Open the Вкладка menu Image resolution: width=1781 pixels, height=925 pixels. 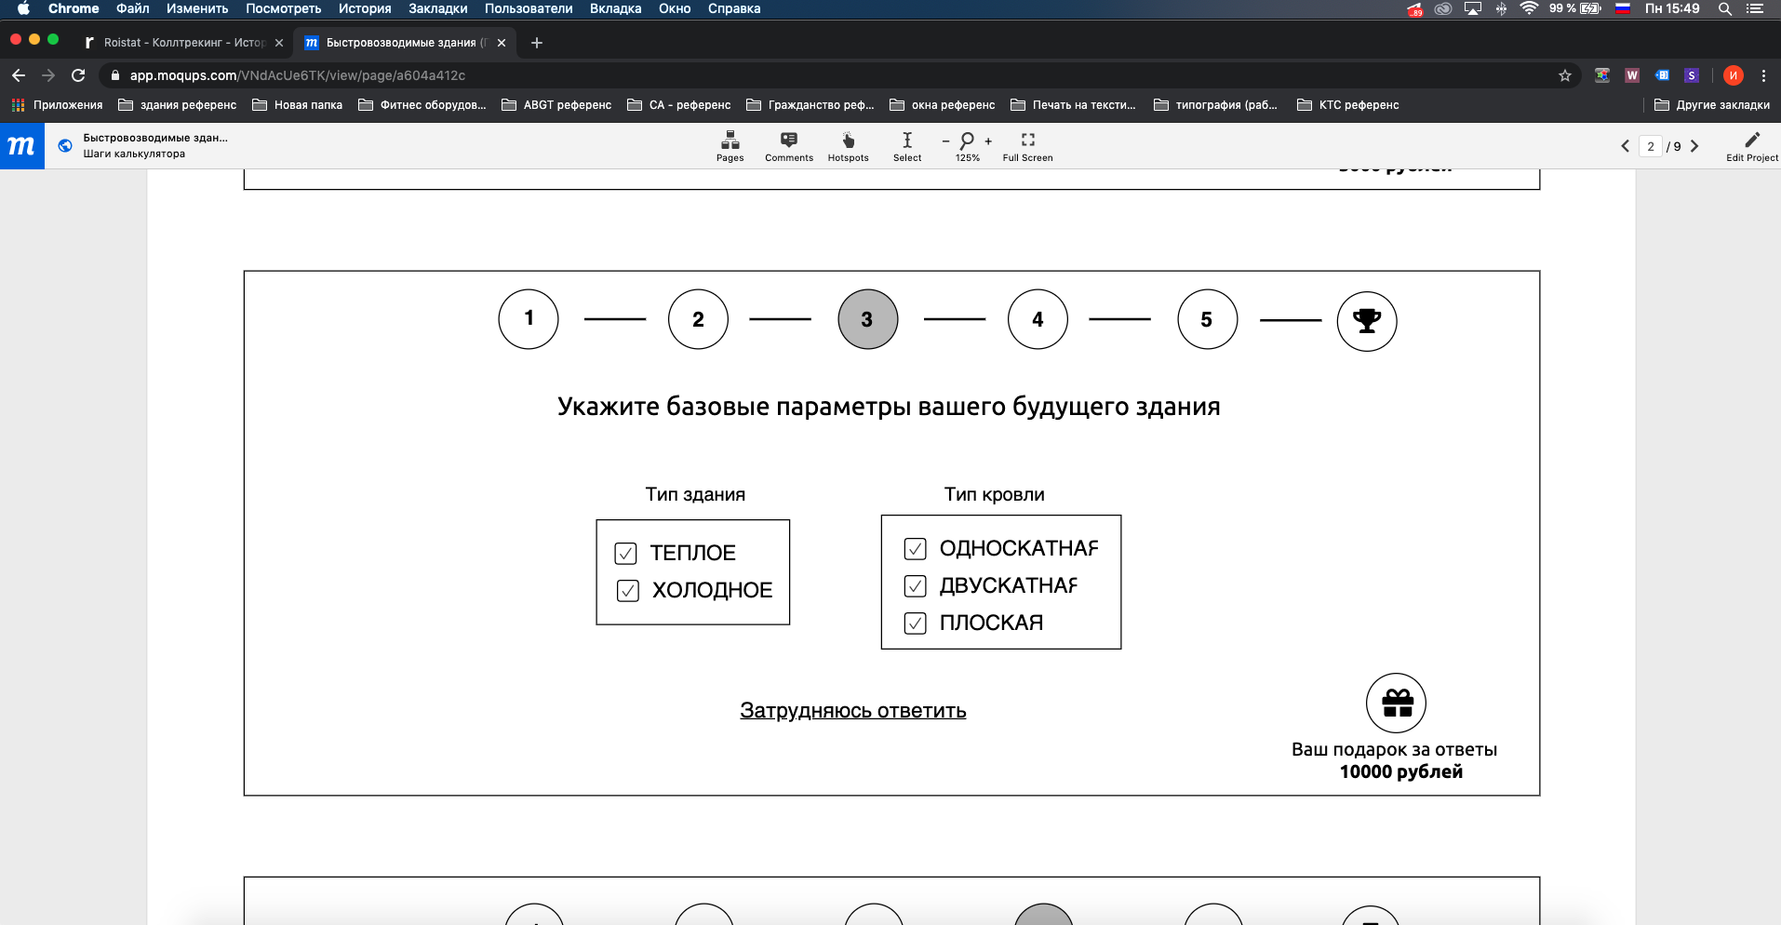pyautogui.click(x=615, y=8)
